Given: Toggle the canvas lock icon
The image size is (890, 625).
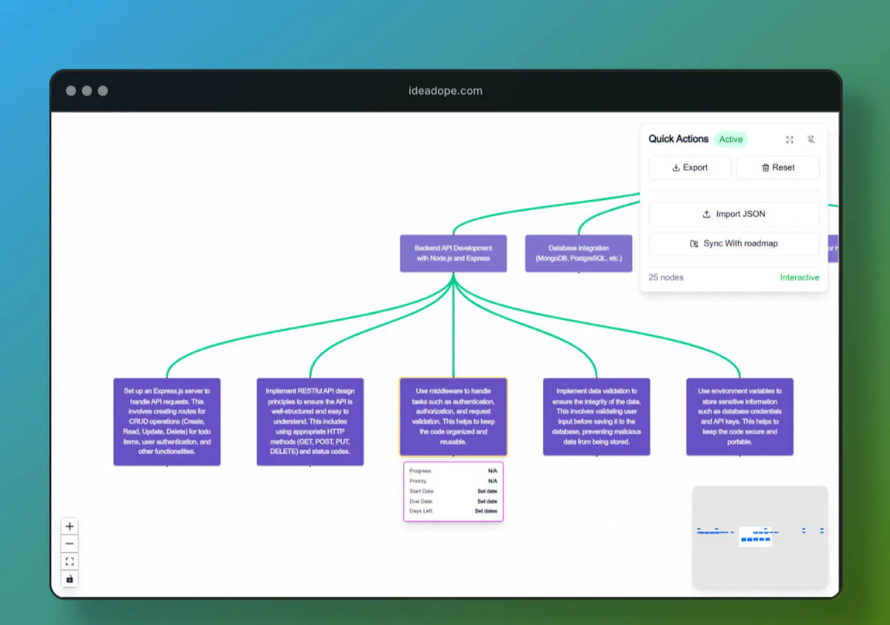Looking at the screenshot, I should point(70,579).
